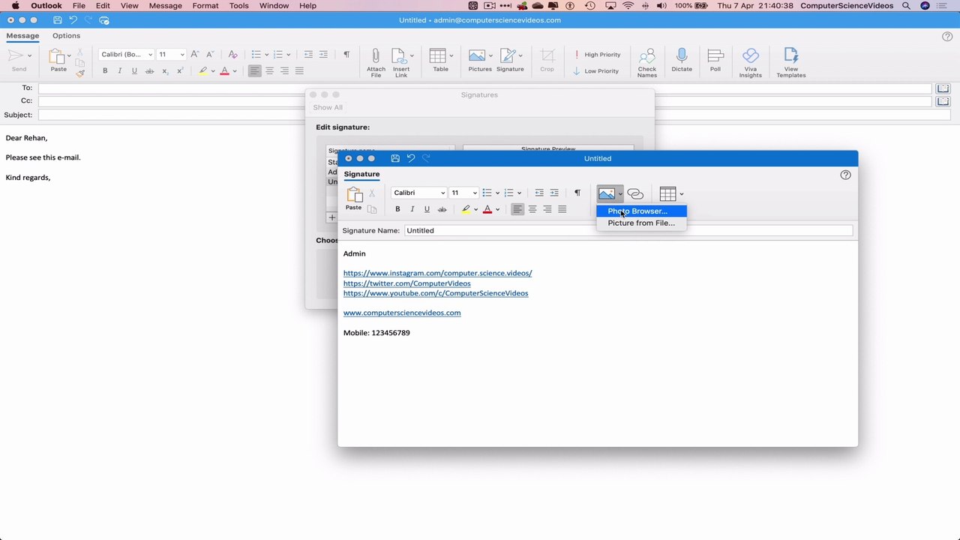Click Attach File in main toolbar
Viewport: 960px width, 540px height.
[x=376, y=62]
